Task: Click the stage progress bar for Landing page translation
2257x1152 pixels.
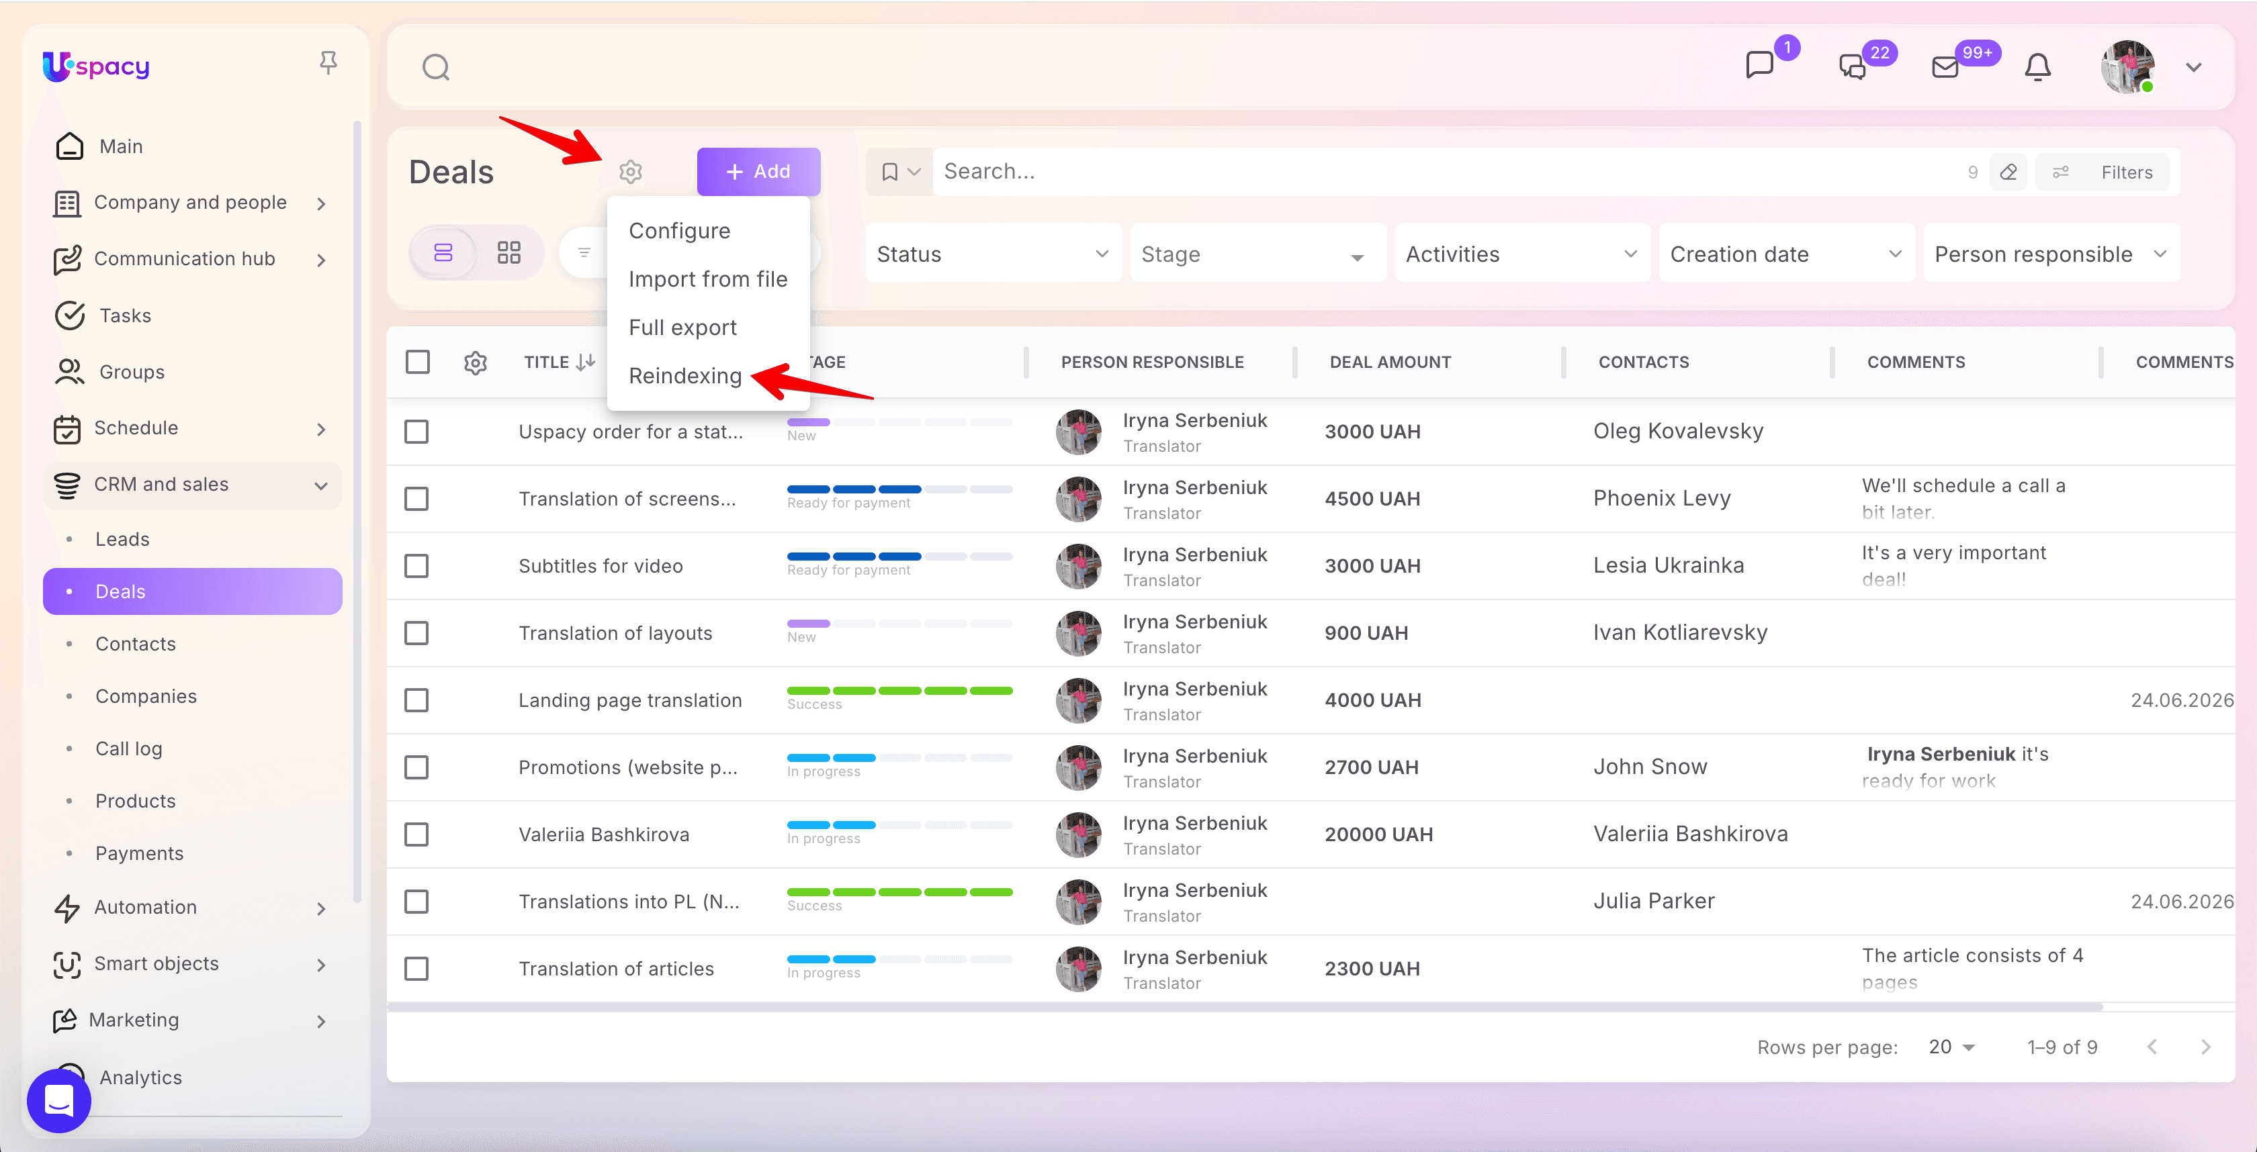Action: click(899, 691)
